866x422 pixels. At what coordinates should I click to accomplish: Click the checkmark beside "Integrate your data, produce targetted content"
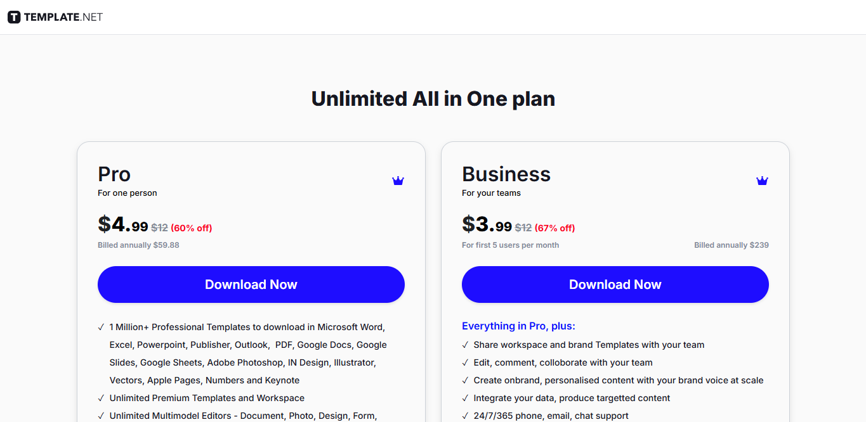[x=465, y=398]
